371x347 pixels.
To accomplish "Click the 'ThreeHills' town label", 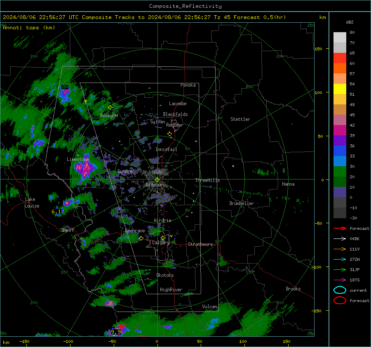I will pos(207,180).
